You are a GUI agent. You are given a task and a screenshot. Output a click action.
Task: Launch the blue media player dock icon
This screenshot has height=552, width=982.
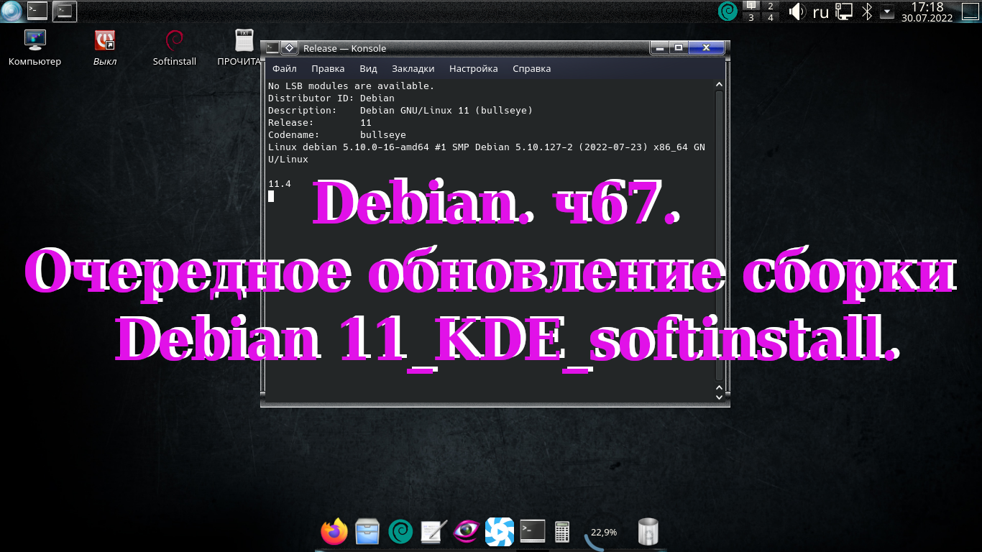(500, 532)
